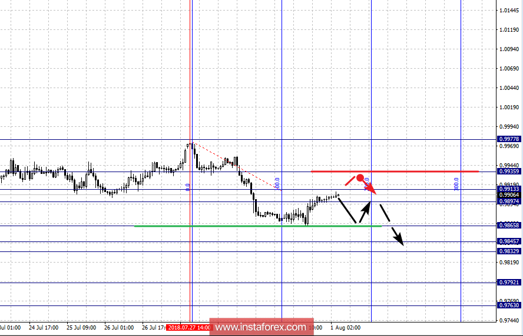This screenshot has height=336, width=523.
Task: Click the 24 Jul 17:00 time label
Action: (44, 328)
